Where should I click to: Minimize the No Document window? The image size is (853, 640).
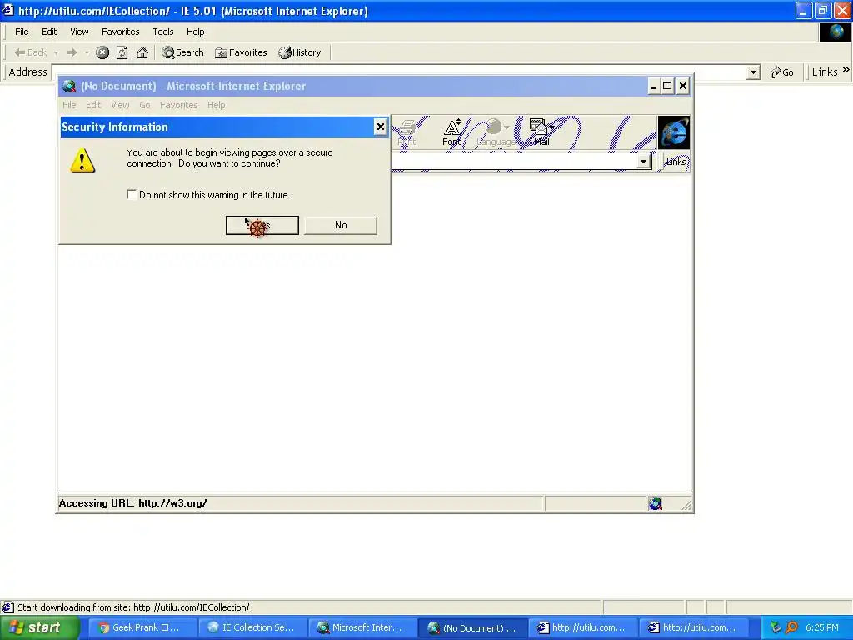tap(654, 86)
